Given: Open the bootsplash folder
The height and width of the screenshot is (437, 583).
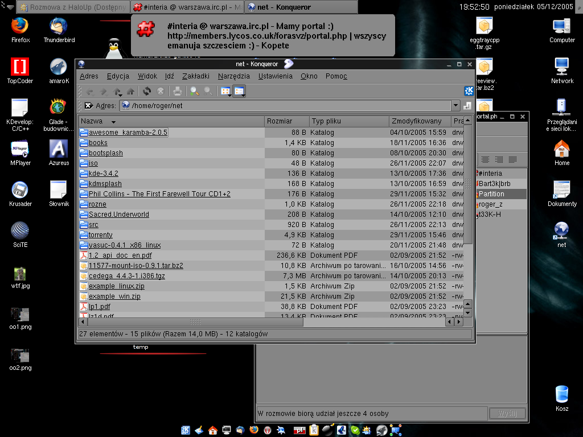Looking at the screenshot, I should coord(105,152).
